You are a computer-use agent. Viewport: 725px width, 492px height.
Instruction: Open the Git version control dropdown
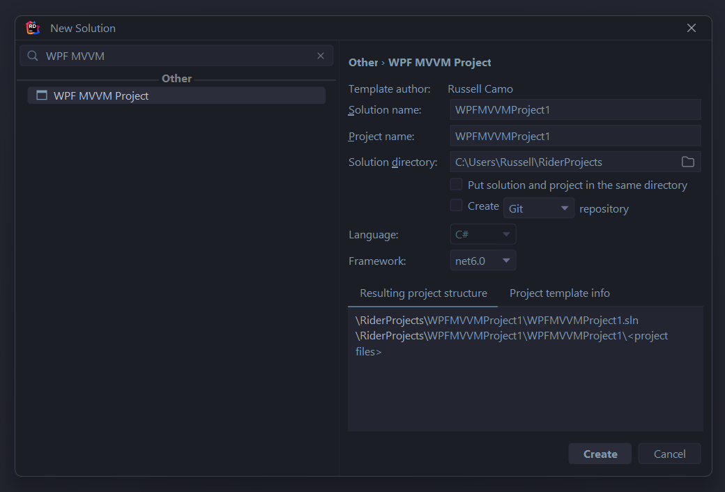[539, 208]
